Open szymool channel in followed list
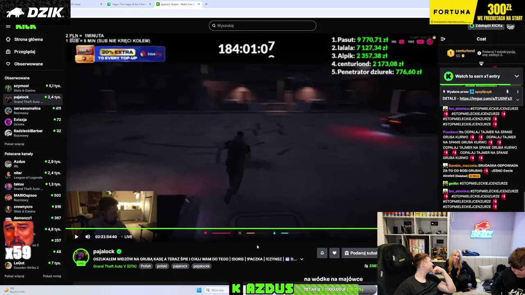The height and width of the screenshot is (295, 525). pyautogui.click(x=33, y=88)
